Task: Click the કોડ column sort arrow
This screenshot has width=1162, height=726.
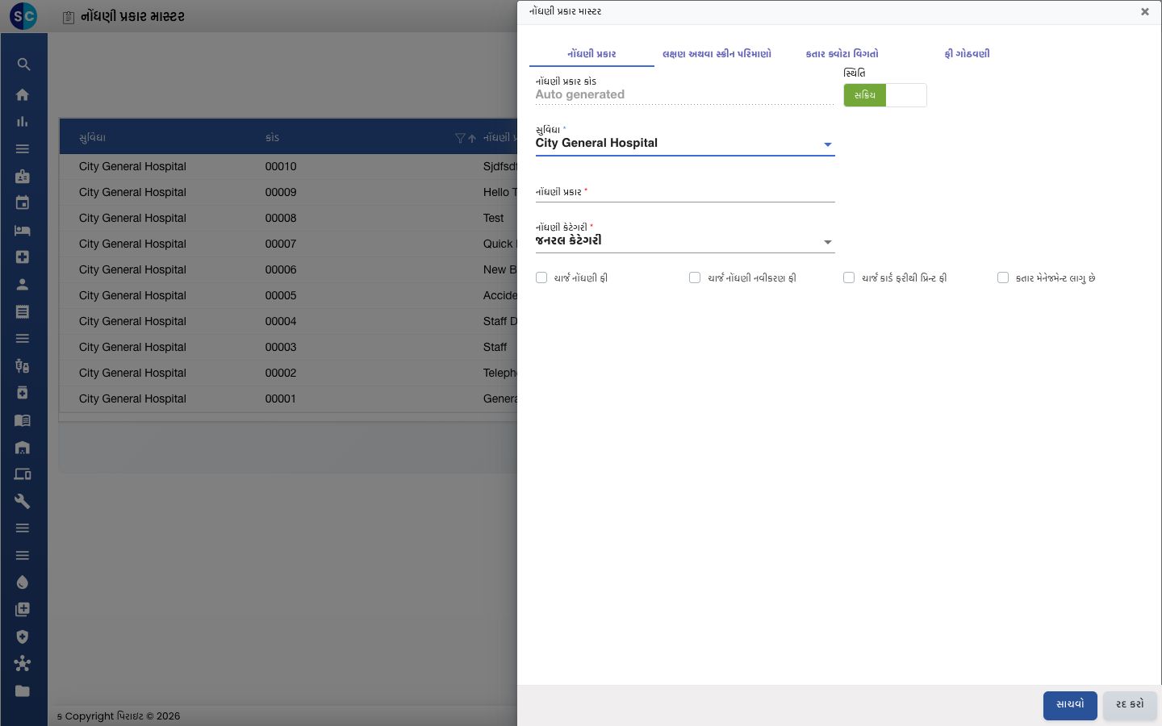Action: 472,138
